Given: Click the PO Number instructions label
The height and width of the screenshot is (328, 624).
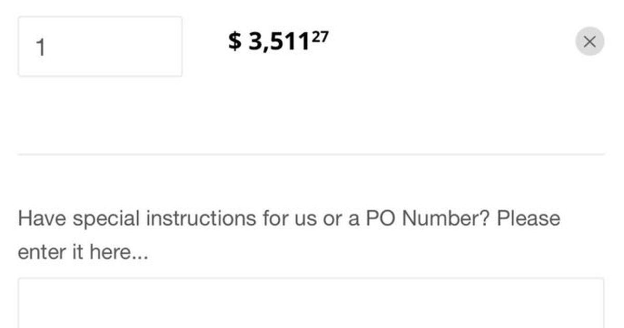Looking at the screenshot, I should click(289, 235).
